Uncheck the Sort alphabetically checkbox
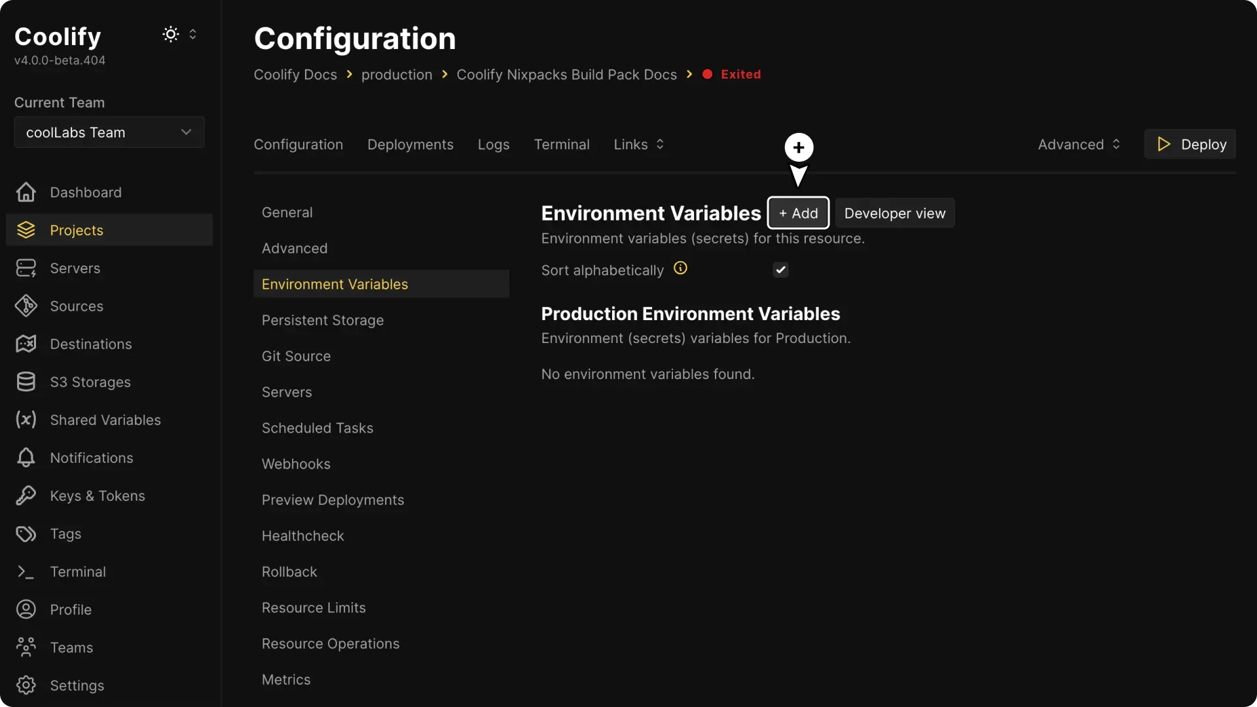Viewport: 1257px width, 707px height. pos(780,269)
